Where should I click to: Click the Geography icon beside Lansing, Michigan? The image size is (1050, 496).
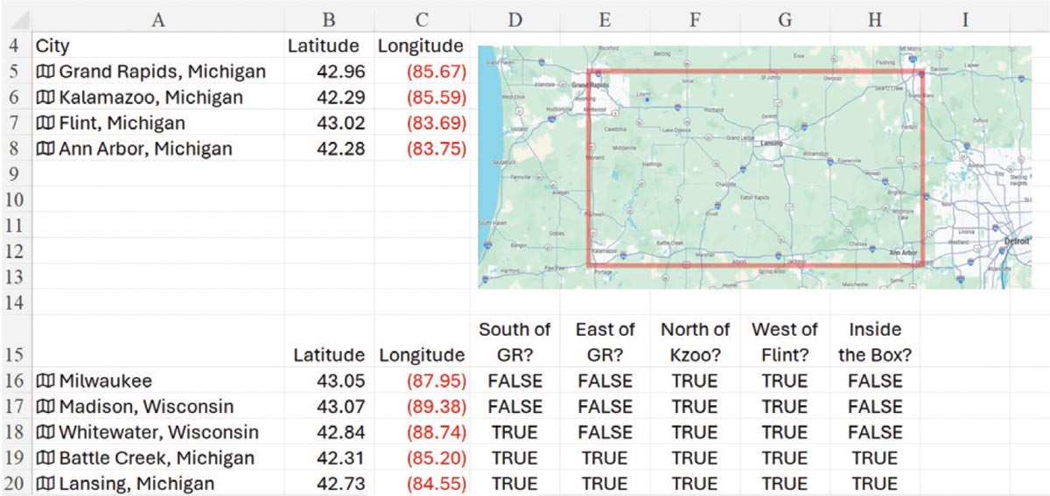45,484
